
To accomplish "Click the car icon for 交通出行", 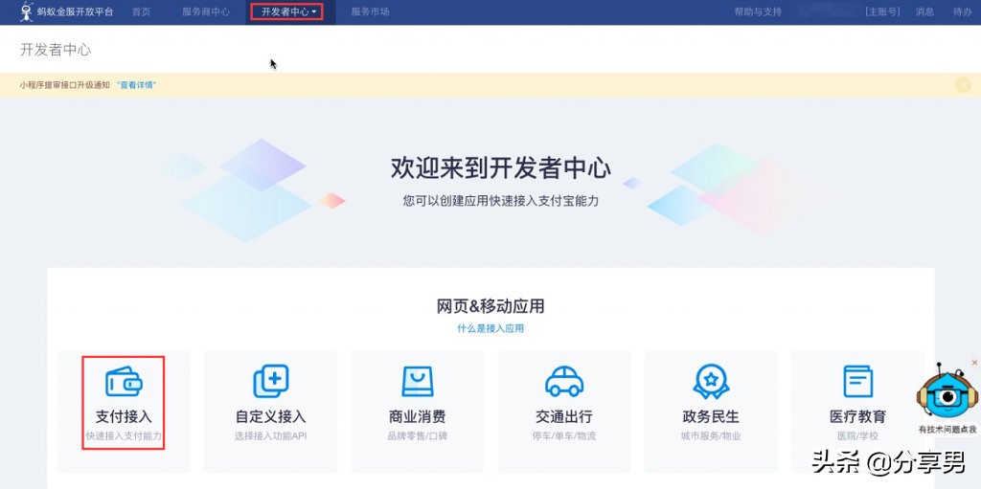I will click(x=564, y=382).
